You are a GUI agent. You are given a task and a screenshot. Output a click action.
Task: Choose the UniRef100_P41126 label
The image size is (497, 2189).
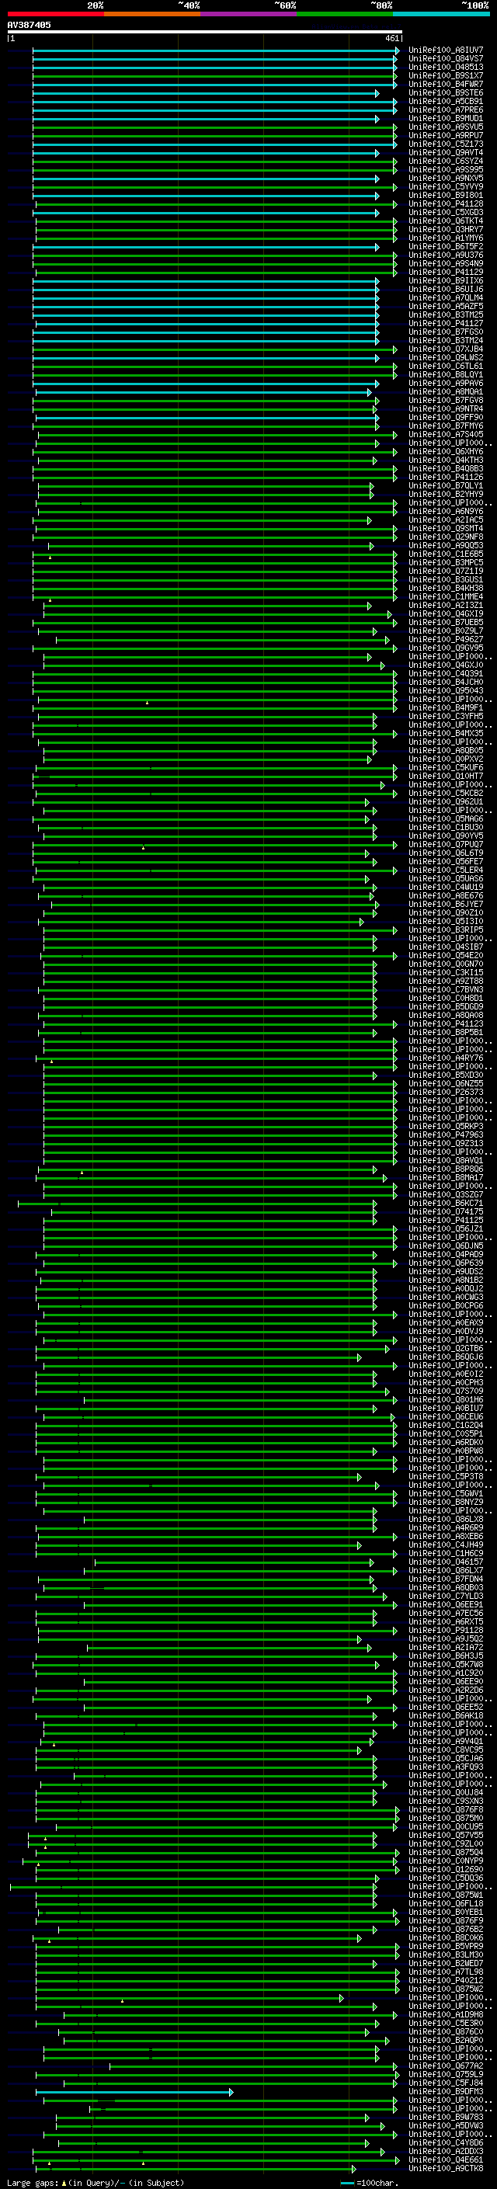click(x=446, y=478)
